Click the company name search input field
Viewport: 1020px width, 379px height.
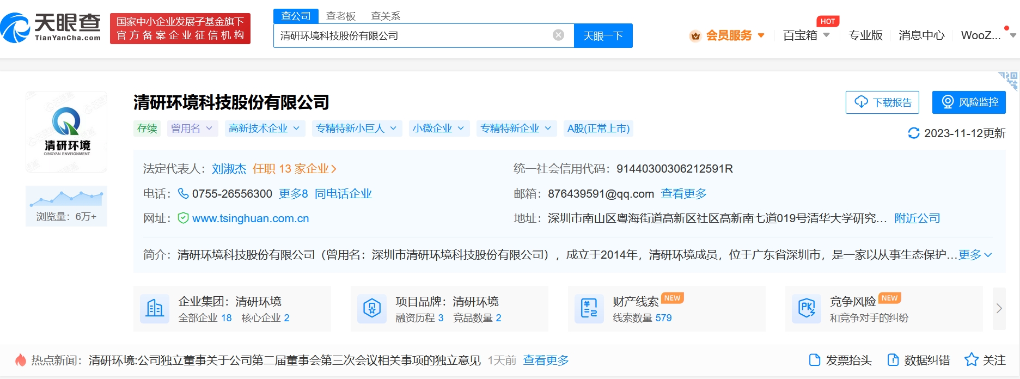pos(414,36)
